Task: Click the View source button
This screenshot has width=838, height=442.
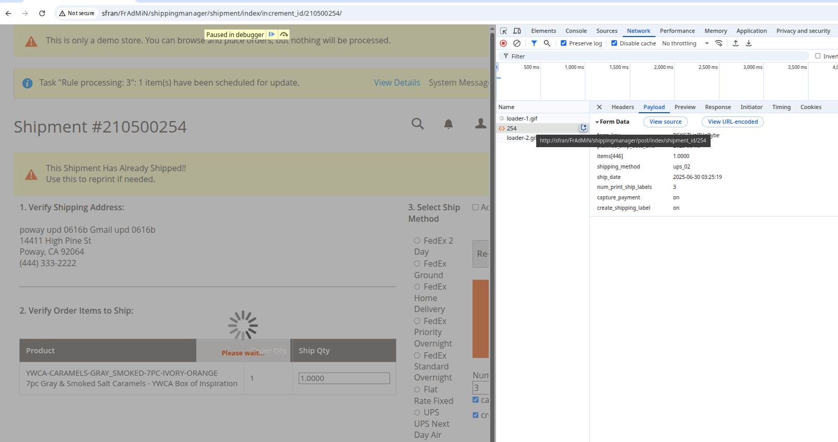Action: point(665,122)
